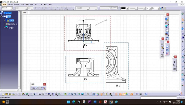This screenshot has height=105, width=185.
Task: Select the Fit All In view icon
Action: click(x=65, y=94)
